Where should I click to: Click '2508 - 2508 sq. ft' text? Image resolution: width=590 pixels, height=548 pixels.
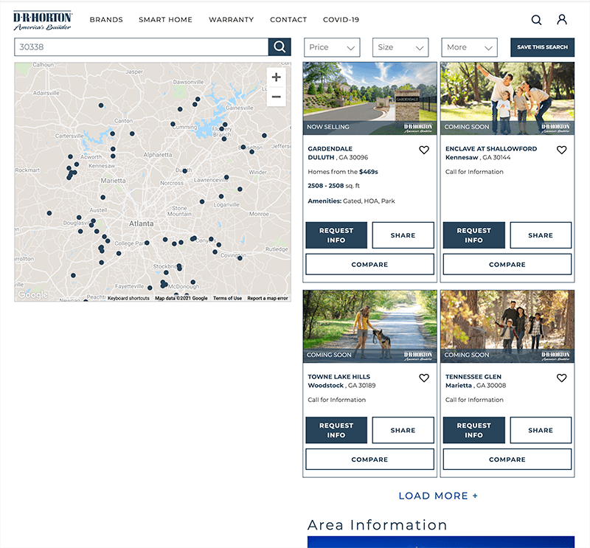click(334, 186)
